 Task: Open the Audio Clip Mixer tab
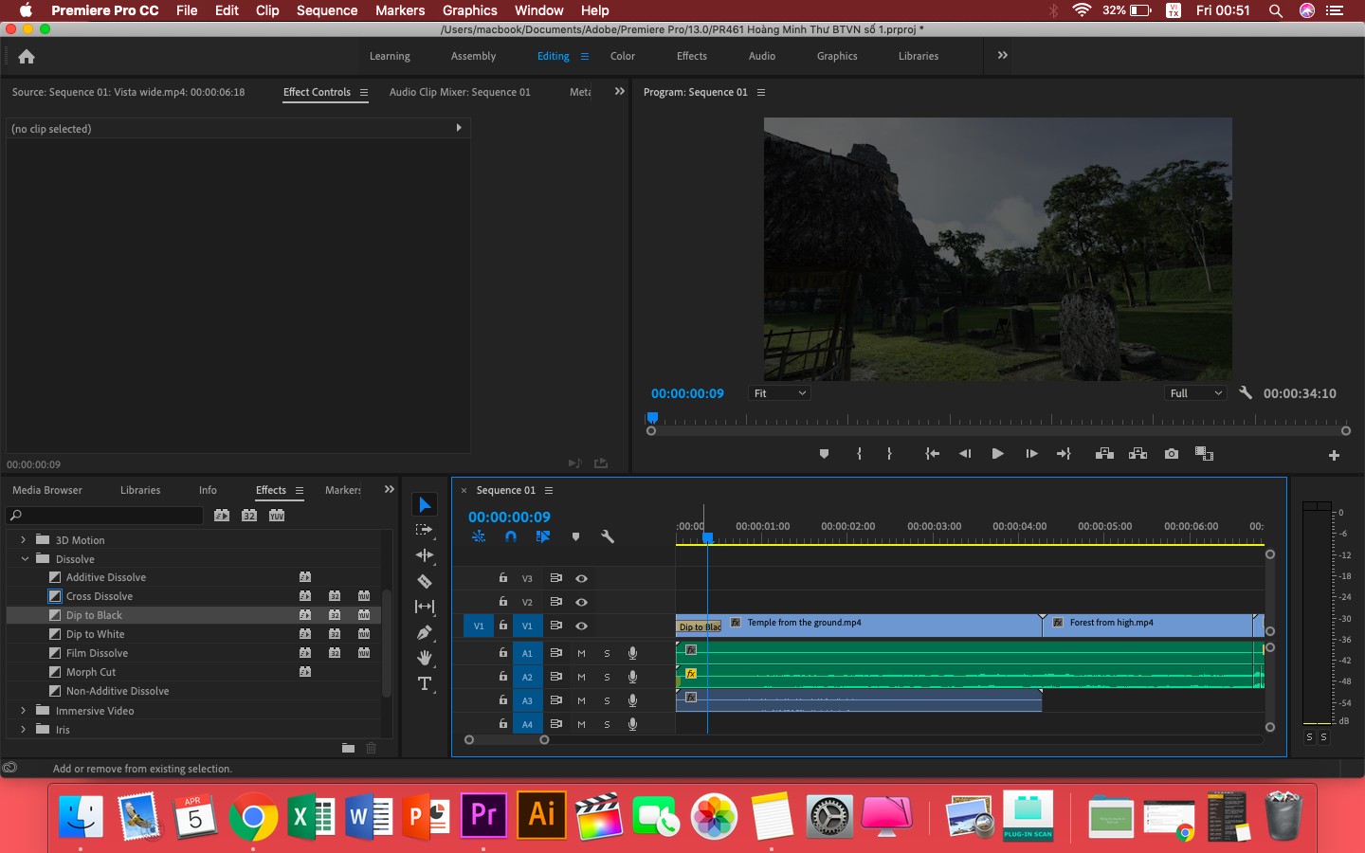(x=460, y=92)
